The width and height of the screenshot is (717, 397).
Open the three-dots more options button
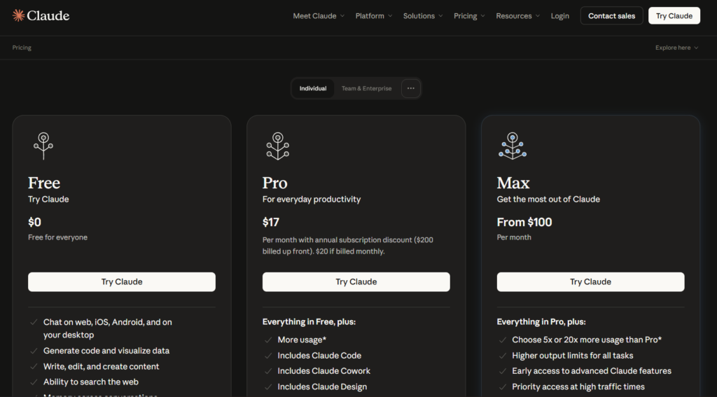pyautogui.click(x=410, y=88)
